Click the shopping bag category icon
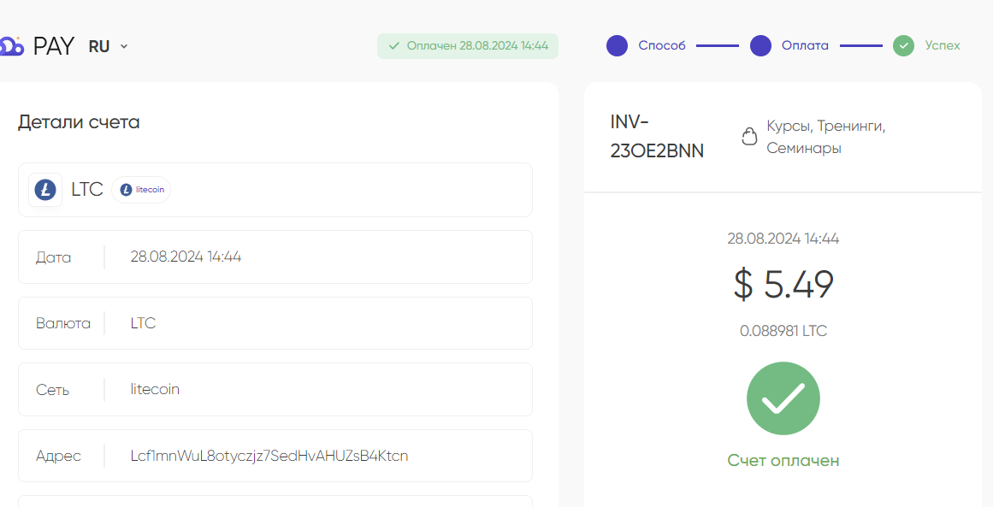The width and height of the screenshot is (993, 507). [749, 137]
